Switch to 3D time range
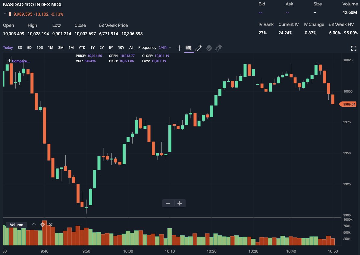360x255 pixels. pyautogui.click(x=20, y=48)
